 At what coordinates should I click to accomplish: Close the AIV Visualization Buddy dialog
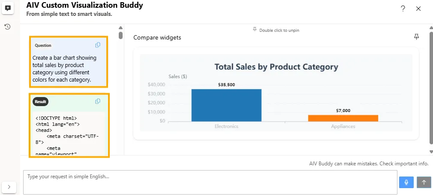[418, 9]
